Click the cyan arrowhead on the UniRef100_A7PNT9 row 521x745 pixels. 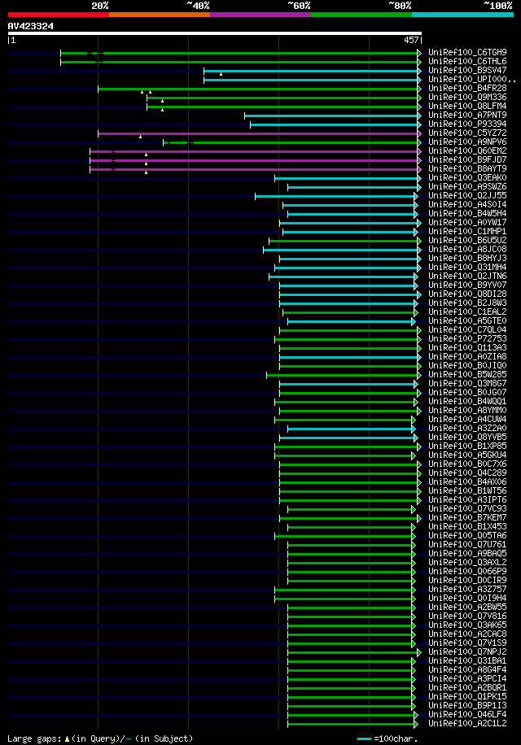pos(419,115)
